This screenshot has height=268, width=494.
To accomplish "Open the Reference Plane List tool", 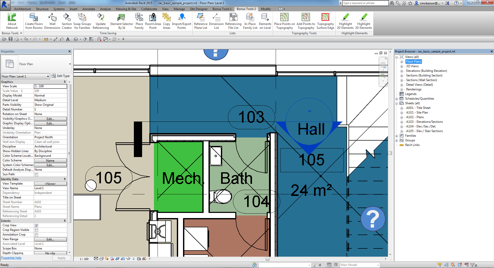I will tap(201, 21).
